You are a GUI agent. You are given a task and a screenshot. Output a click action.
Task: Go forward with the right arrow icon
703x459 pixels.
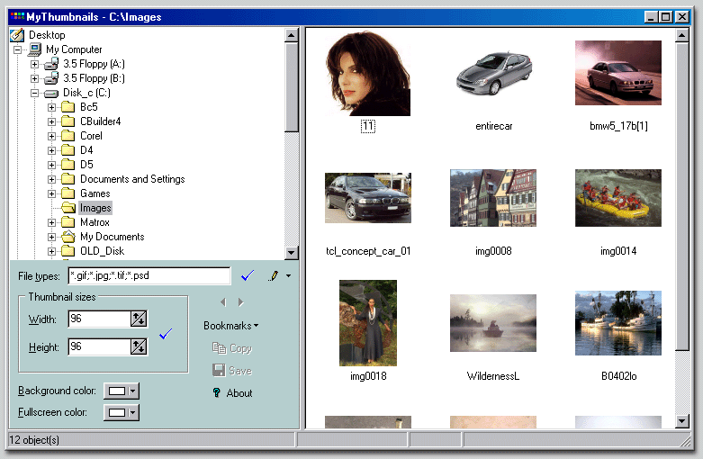(x=241, y=302)
